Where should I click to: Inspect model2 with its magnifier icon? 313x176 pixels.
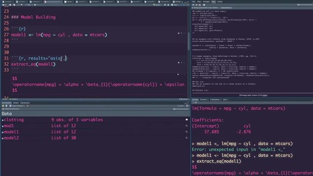click(187, 138)
